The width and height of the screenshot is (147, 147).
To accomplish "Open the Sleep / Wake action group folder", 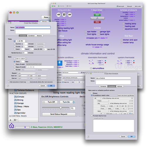I will coord(16,106).
